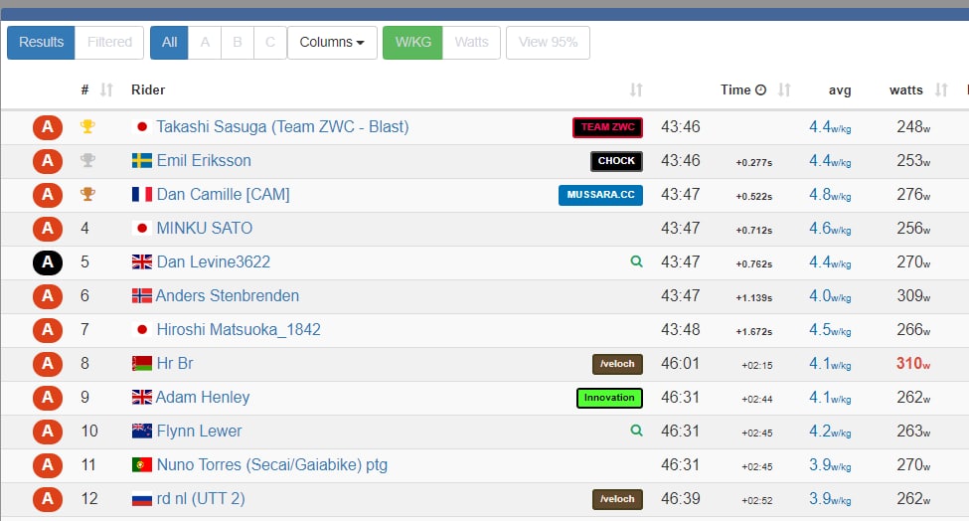The width and height of the screenshot is (969, 521).
Task: Click gold trophy for Takashi Sasuga
Action: (x=87, y=126)
